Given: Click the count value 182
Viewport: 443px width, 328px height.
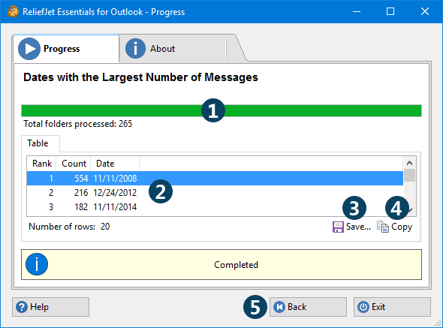Looking at the screenshot, I should click(x=81, y=207).
